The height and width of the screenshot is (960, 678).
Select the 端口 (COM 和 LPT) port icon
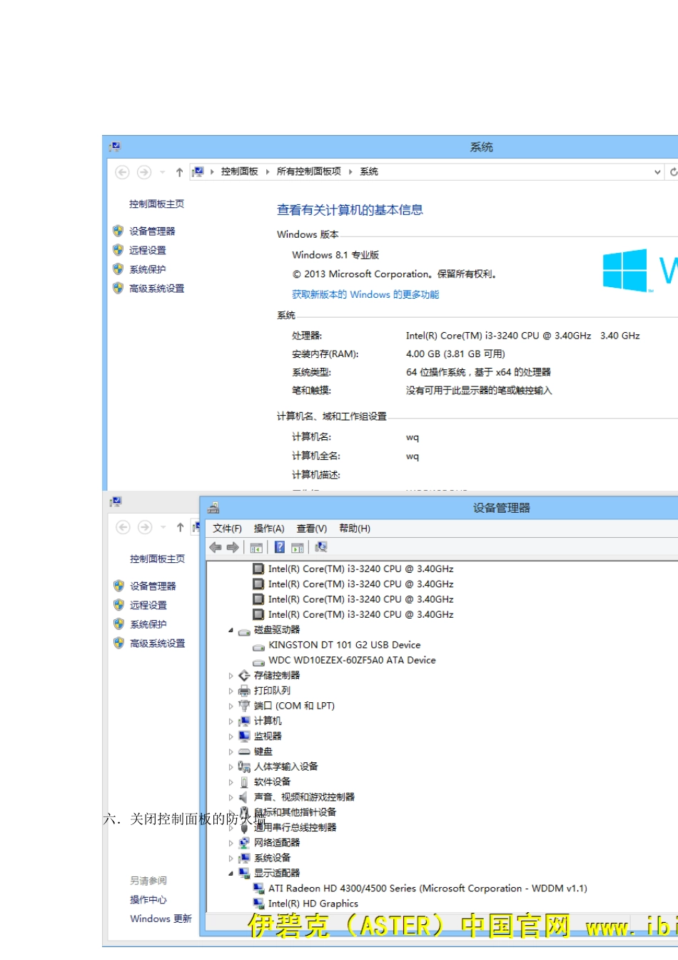244,706
